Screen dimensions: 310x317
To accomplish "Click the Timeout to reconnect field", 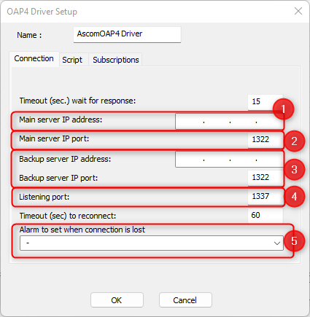I will [266, 216].
